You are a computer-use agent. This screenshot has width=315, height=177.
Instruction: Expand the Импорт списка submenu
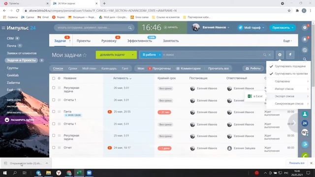288,88
